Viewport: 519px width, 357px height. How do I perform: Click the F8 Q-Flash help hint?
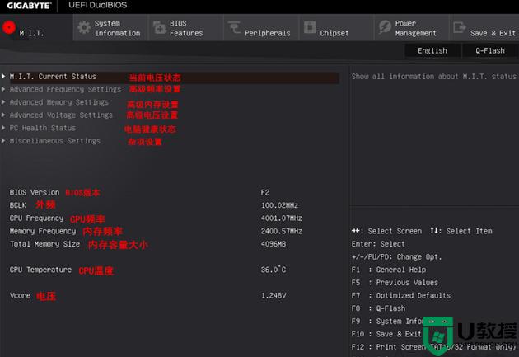pyautogui.click(x=378, y=308)
